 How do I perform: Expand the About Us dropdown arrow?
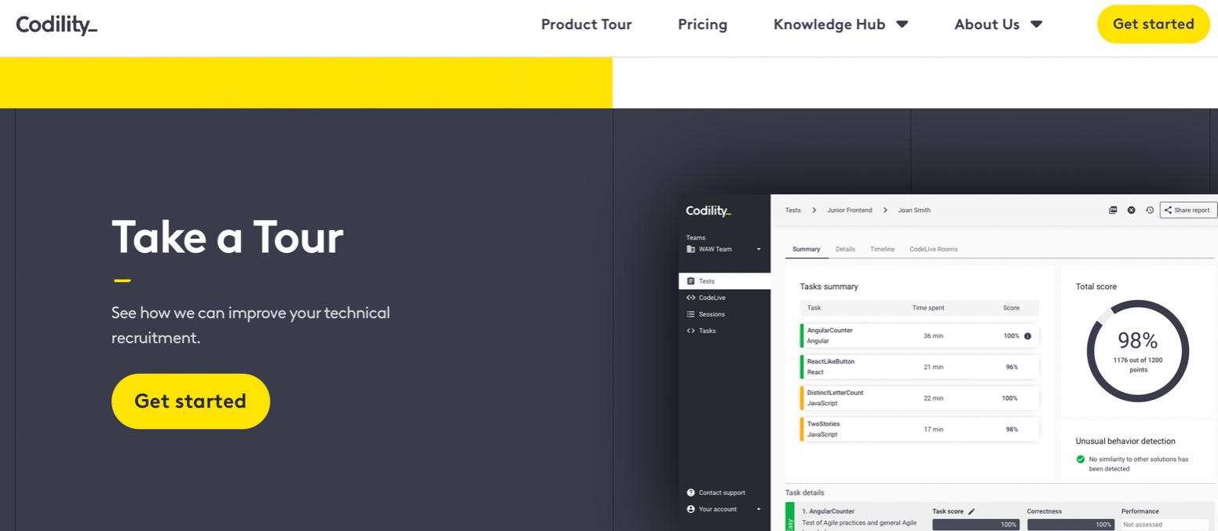coord(1037,24)
